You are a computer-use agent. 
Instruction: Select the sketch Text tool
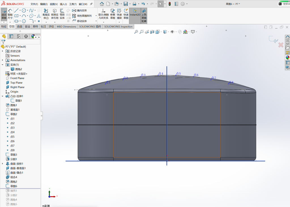39,16
